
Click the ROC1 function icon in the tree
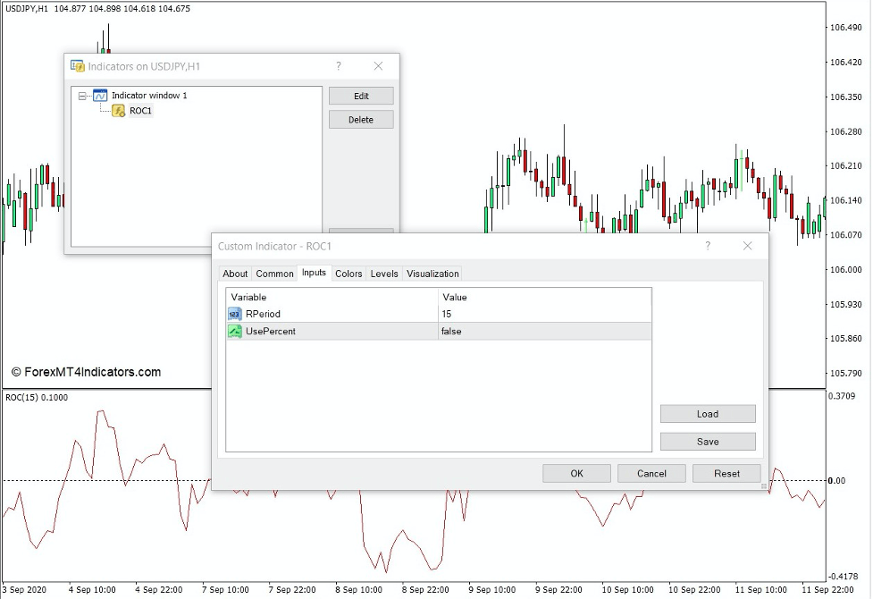(117, 110)
